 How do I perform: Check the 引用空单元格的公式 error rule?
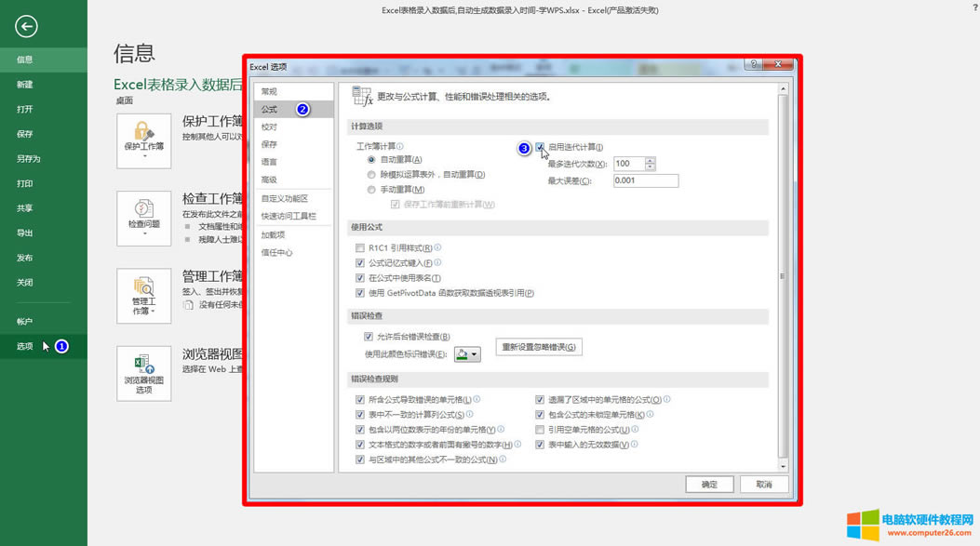click(539, 430)
